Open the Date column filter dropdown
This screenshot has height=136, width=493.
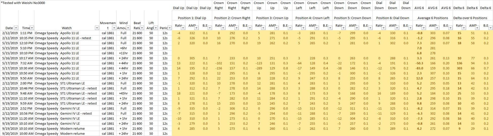16,28
